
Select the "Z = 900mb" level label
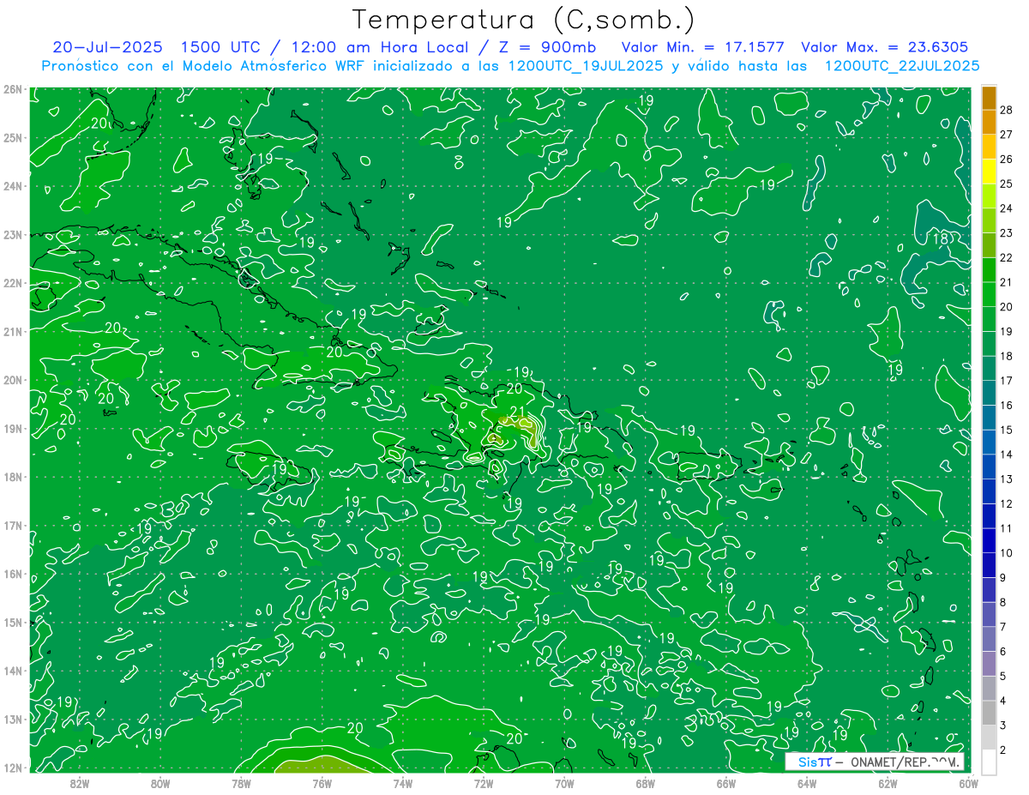coord(548,47)
